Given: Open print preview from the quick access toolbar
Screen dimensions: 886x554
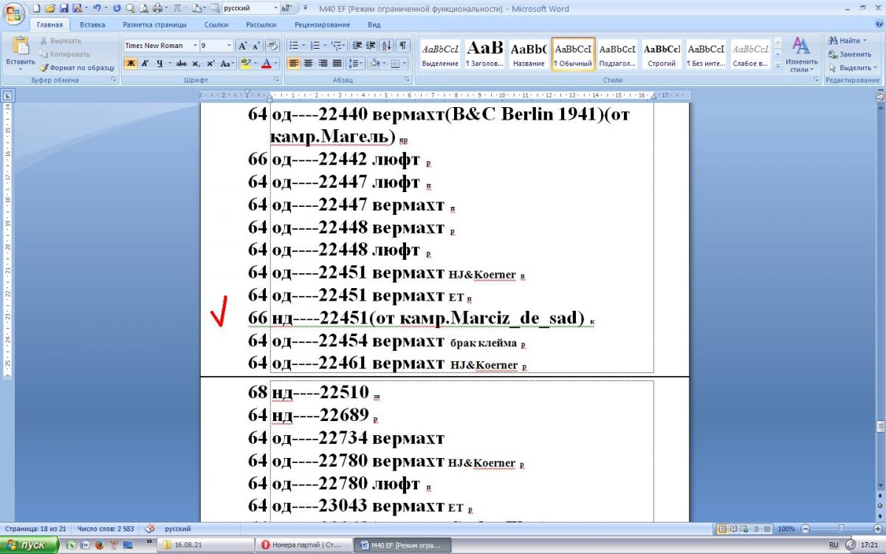Looking at the screenshot, I should (142, 8).
